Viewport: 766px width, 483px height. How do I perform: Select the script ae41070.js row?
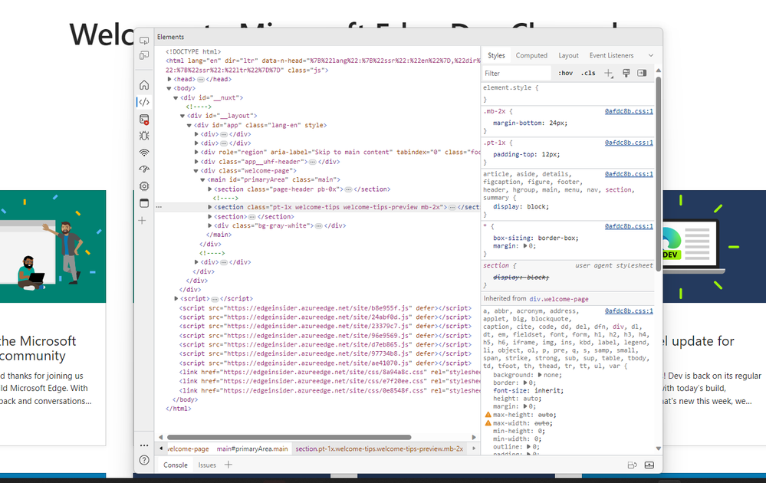coord(325,363)
